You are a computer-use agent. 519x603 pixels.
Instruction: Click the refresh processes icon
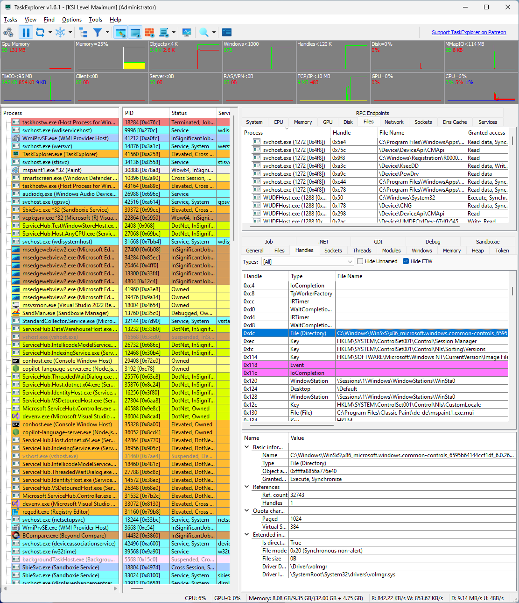[x=41, y=32]
